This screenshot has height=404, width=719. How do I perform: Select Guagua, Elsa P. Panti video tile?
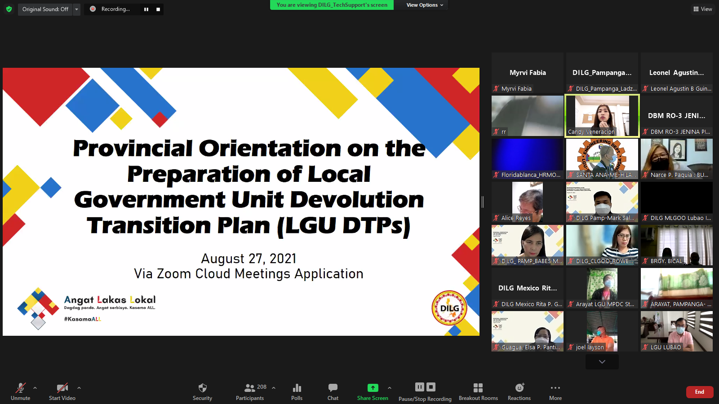tap(528, 331)
